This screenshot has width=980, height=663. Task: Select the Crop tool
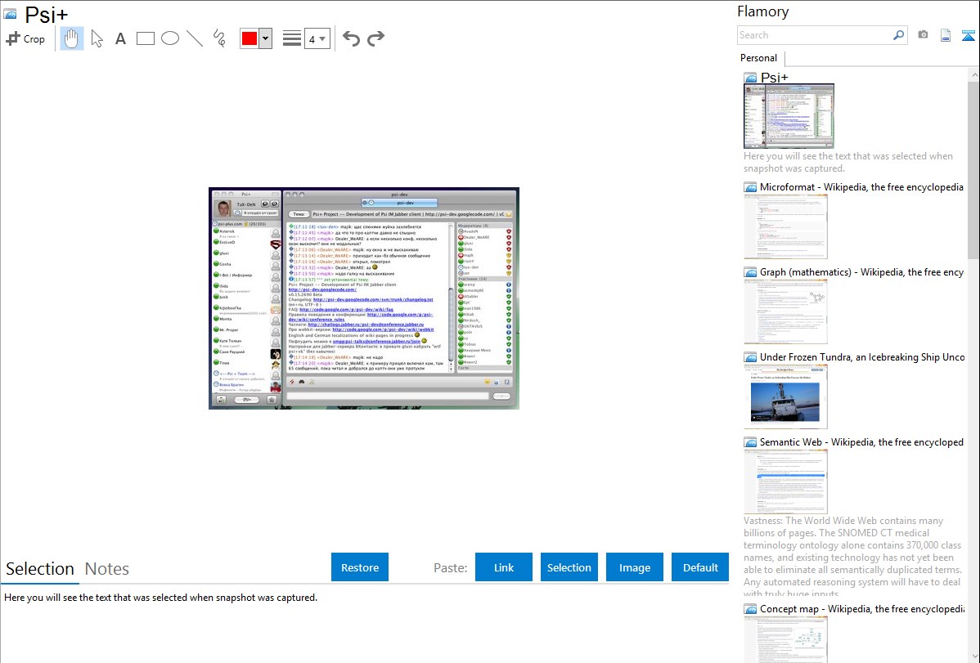(25, 38)
